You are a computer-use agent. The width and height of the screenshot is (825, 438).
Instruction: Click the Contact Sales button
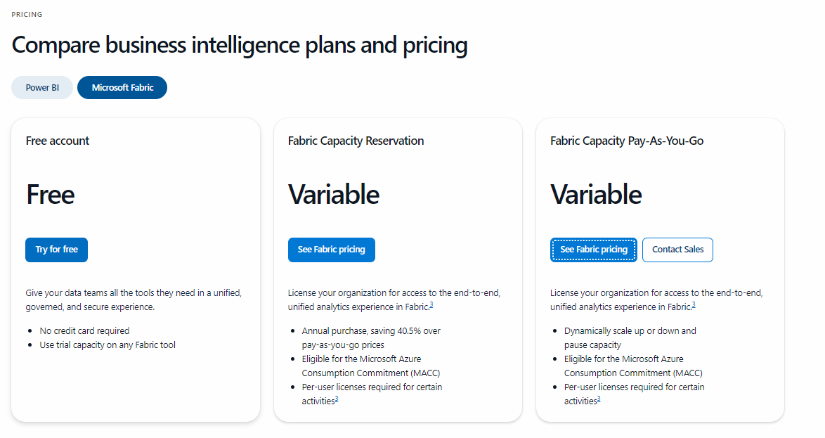click(x=677, y=250)
